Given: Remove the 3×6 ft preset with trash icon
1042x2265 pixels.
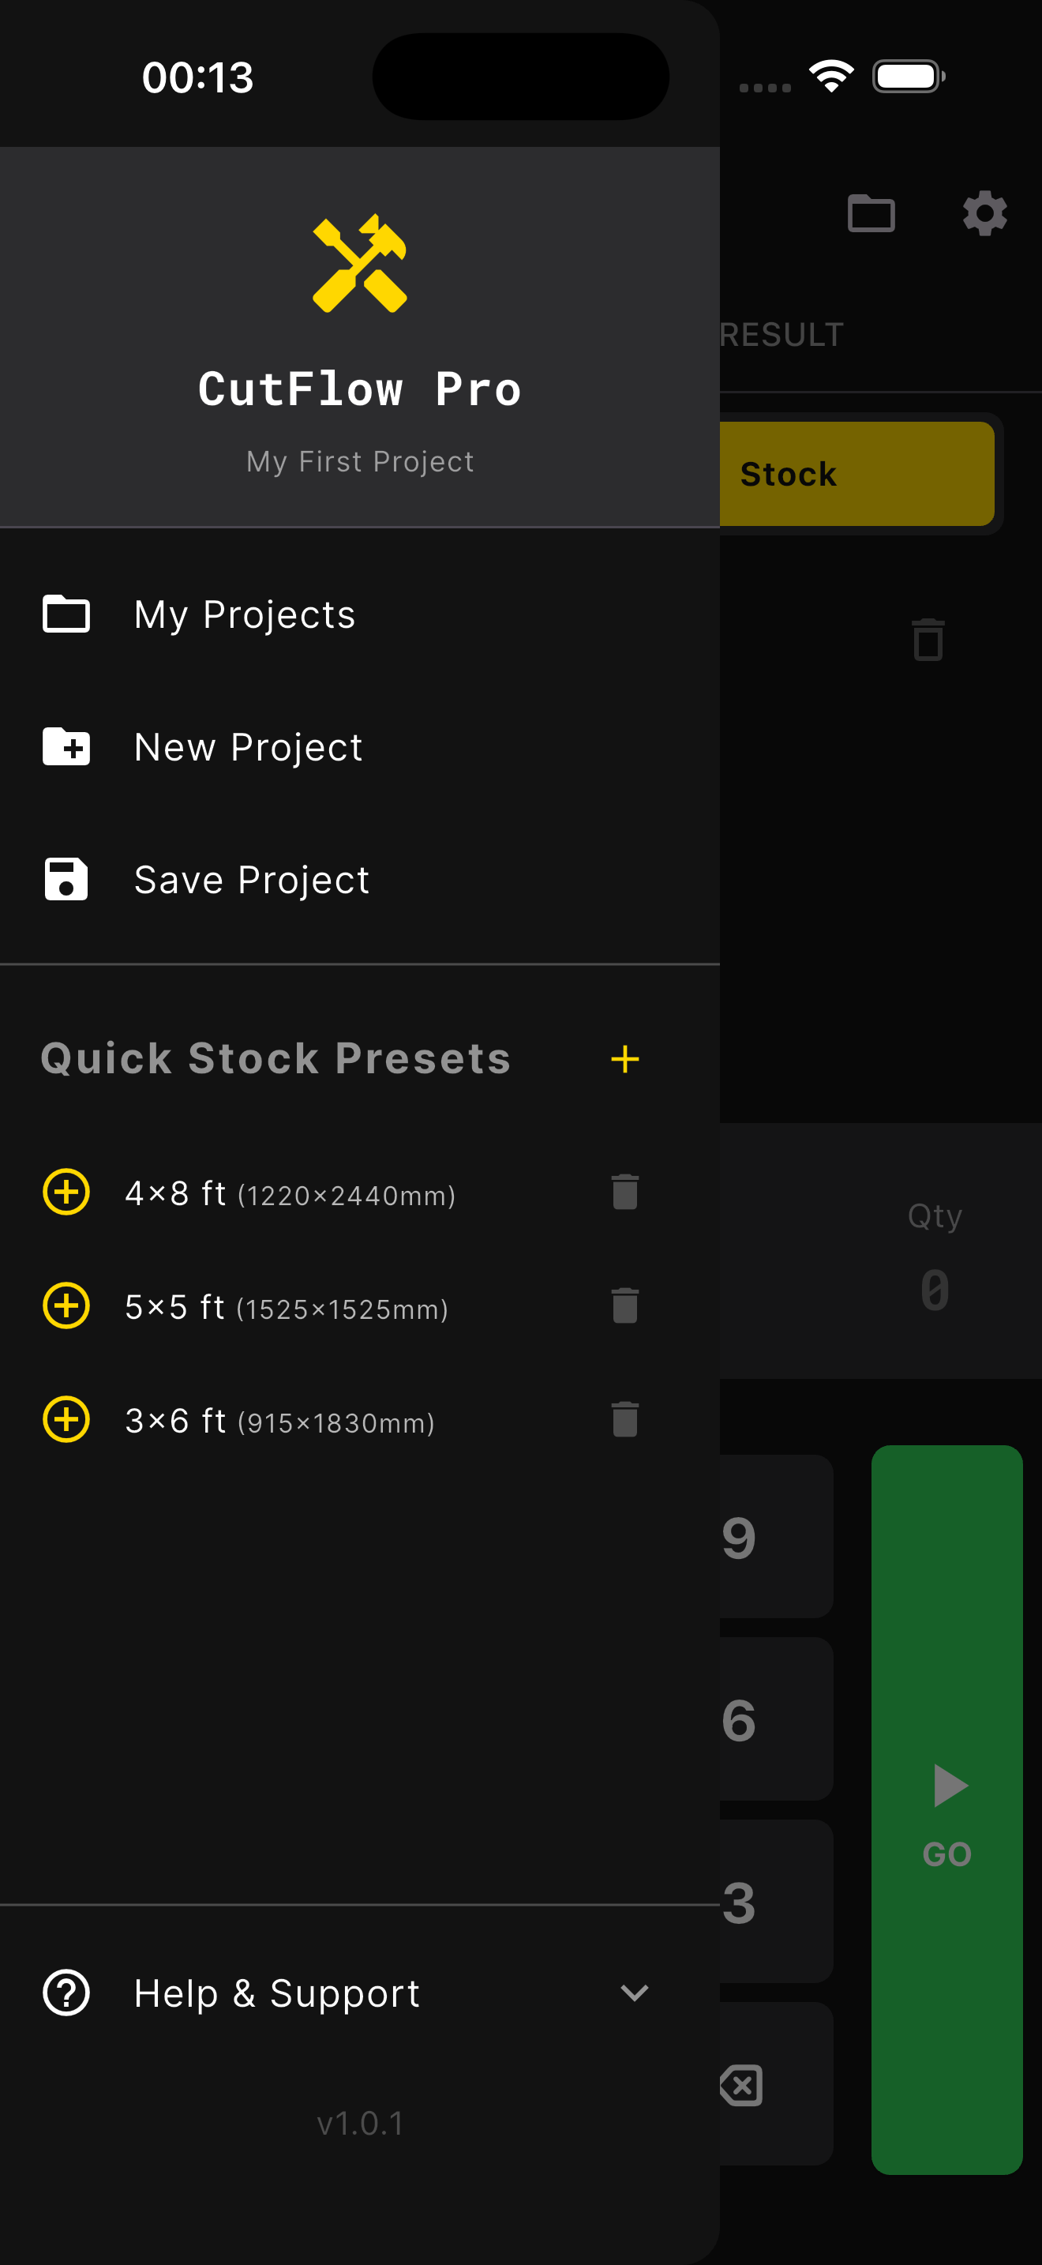Looking at the screenshot, I should tap(624, 1420).
